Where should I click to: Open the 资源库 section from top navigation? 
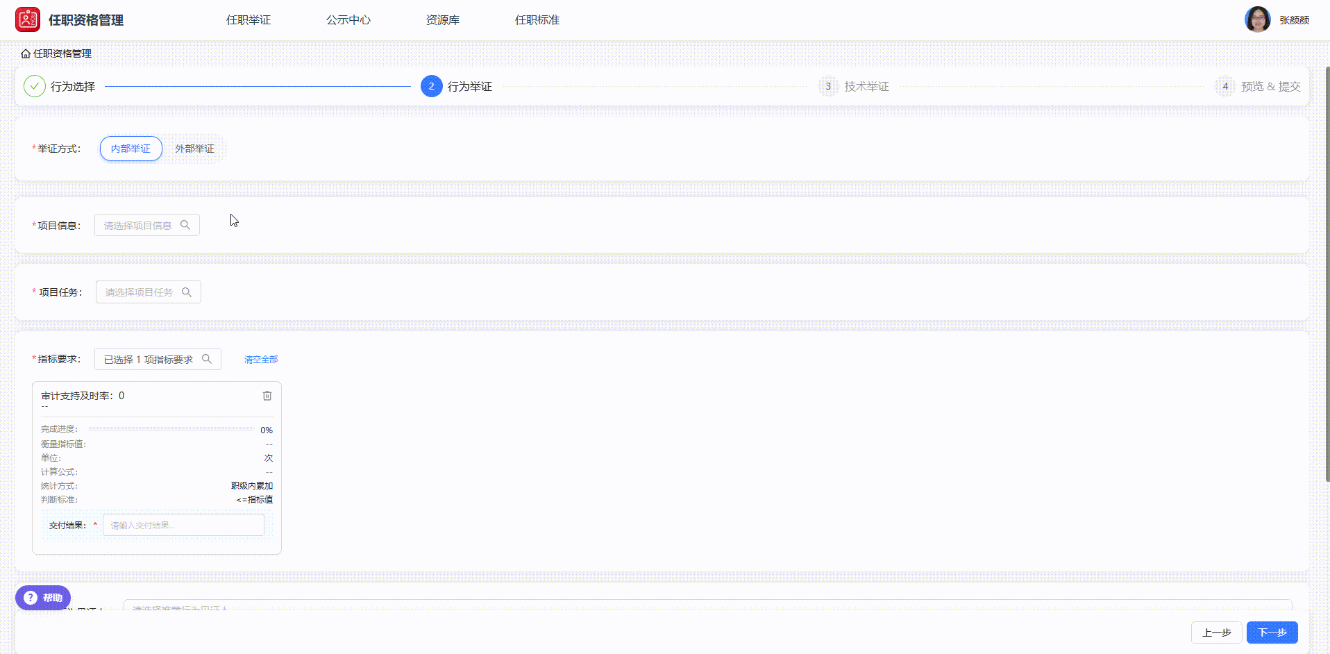point(442,19)
